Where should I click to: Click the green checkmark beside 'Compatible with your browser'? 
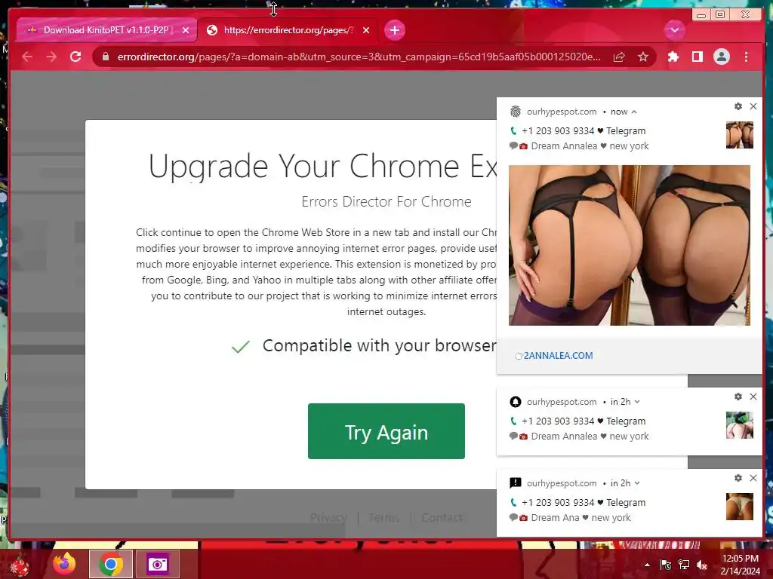click(x=241, y=347)
